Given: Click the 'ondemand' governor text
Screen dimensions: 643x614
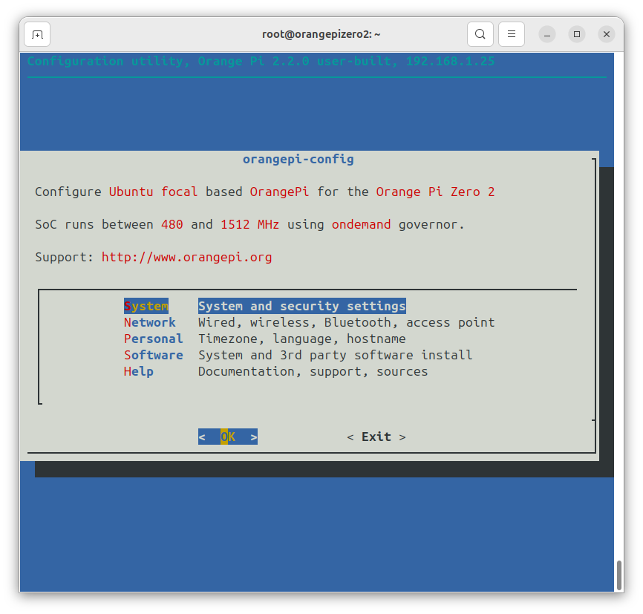Looking at the screenshot, I should point(362,224).
